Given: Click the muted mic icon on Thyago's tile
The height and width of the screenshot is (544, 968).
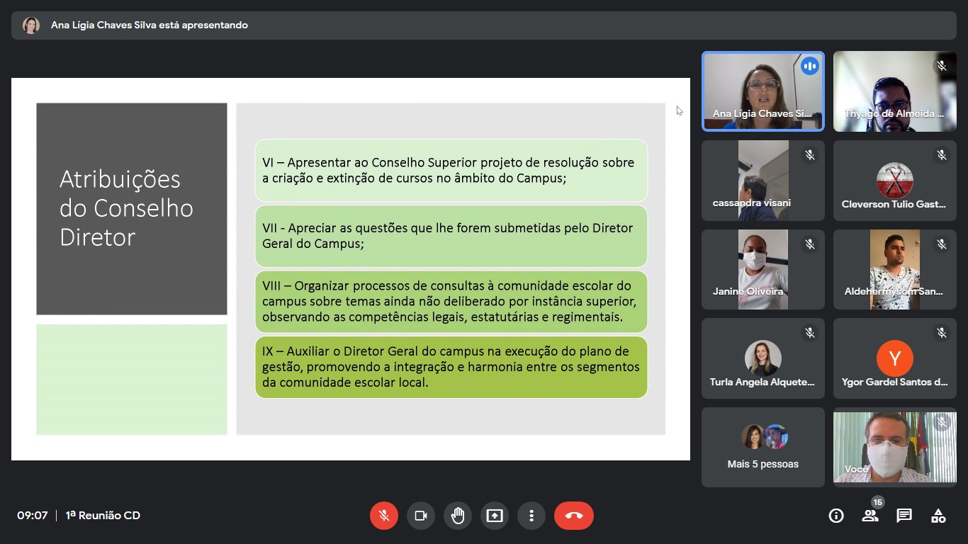Looking at the screenshot, I should click(x=942, y=65).
